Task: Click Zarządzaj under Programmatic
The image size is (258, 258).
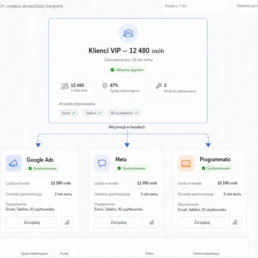Action: pos(202,222)
